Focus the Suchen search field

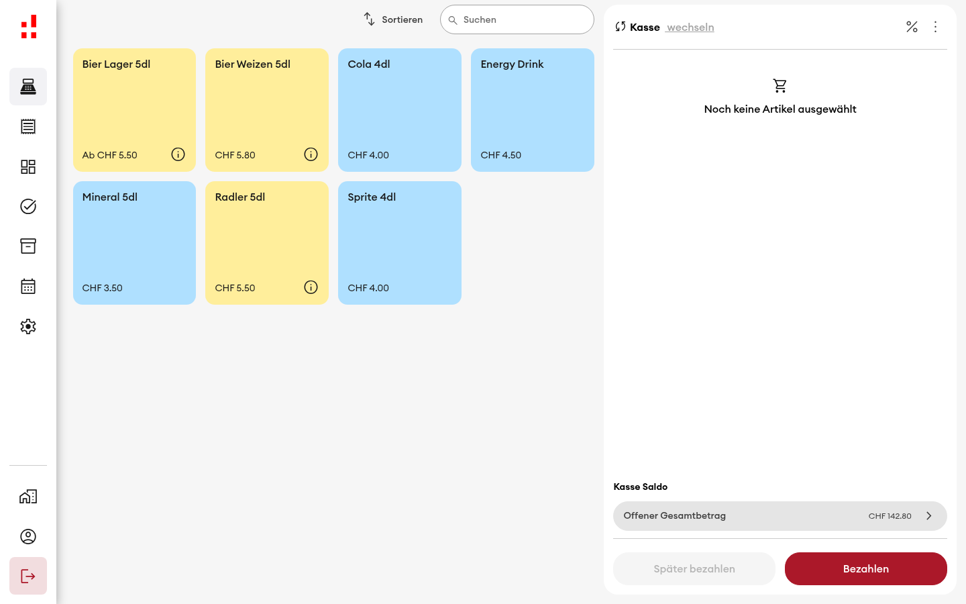pyautogui.click(x=517, y=19)
